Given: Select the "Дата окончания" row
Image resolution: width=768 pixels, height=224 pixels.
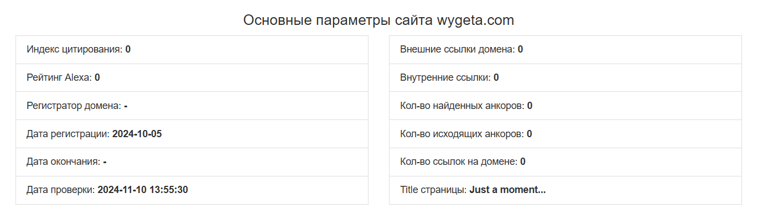Looking at the screenshot, I should 191,163.
